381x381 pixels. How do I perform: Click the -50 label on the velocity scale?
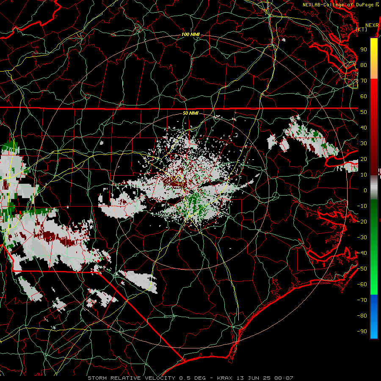[x=362, y=269]
